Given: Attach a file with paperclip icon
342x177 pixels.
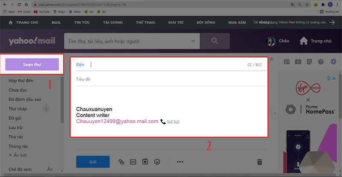Looking at the screenshot, I should point(121,162).
